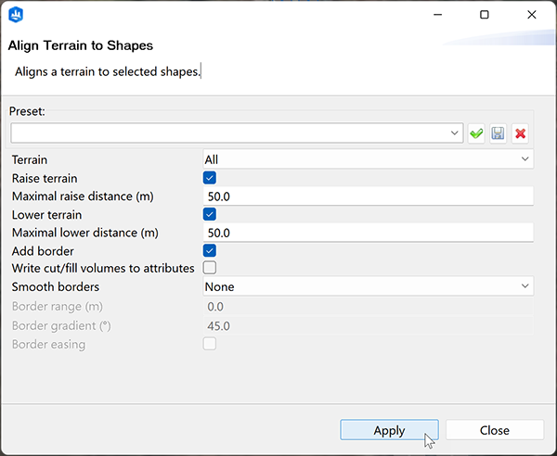Click the Maximal raise distance input field
The width and height of the screenshot is (557, 456).
tap(368, 196)
